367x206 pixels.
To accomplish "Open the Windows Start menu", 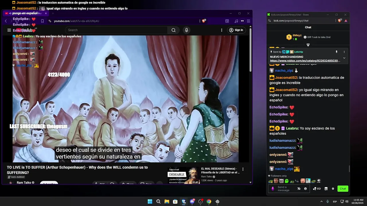I will [x=150, y=201].
